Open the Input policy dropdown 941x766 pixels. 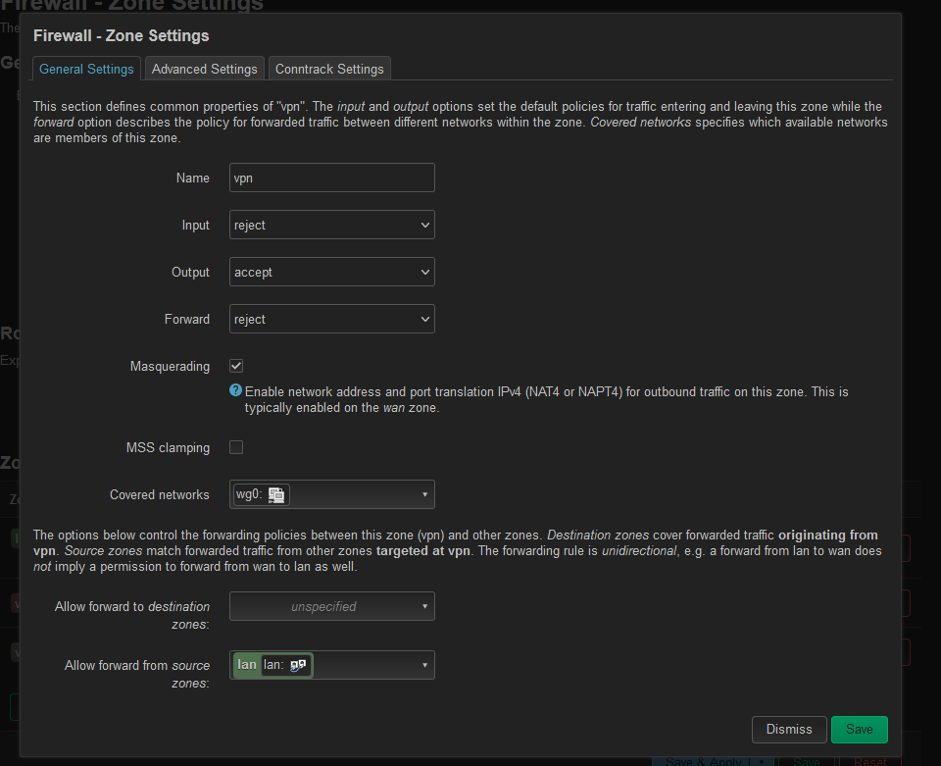(332, 226)
